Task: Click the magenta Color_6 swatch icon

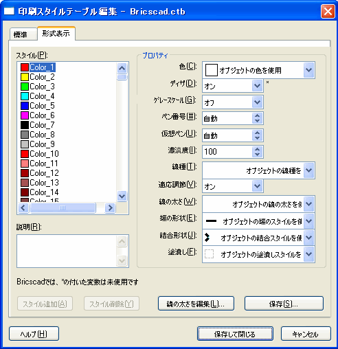Action: [x=25, y=115]
